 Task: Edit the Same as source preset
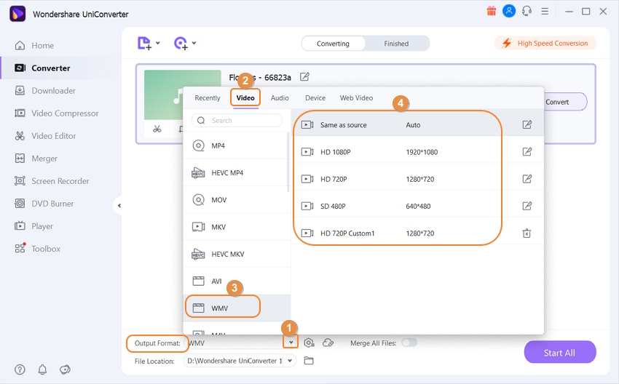(x=527, y=125)
